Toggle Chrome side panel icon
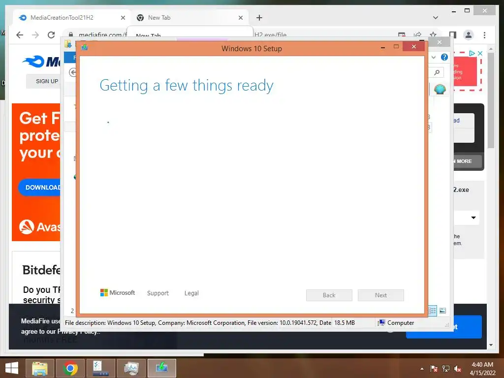504x378 pixels. click(x=453, y=35)
